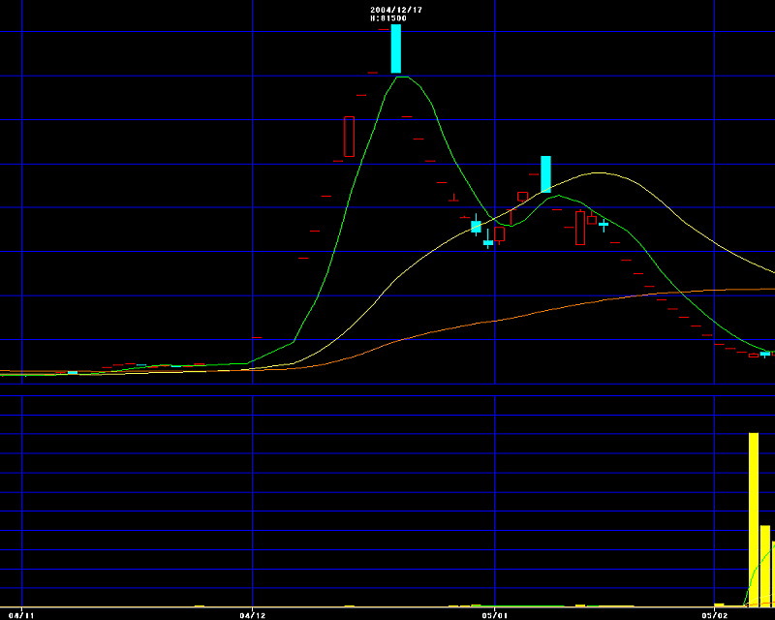Image resolution: width=775 pixels, height=620 pixels.
Task: Click the tall cyan candle at the price peak
Action: pos(395,48)
